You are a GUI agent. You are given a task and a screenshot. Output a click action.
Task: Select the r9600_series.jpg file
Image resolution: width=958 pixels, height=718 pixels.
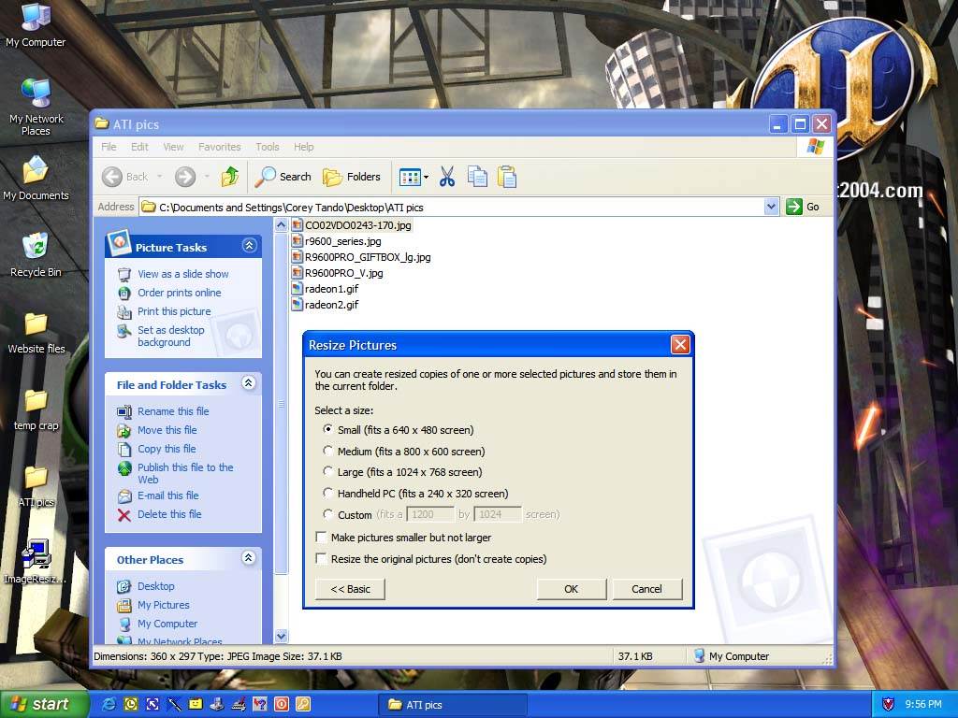coord(337,241)
